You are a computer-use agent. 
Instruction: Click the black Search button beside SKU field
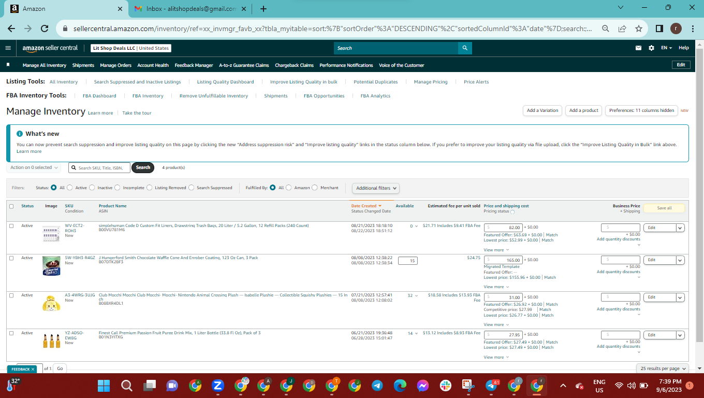pyautogui.click(x=143, y=167)
